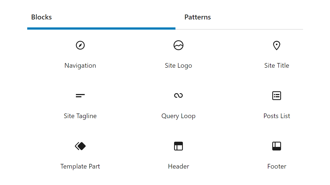
Task: Insert the Header layout icon
Action: click(178, 146)
